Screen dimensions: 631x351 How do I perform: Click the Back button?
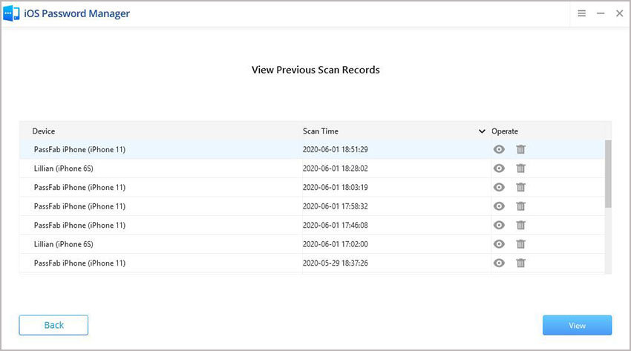pos(53,325)
